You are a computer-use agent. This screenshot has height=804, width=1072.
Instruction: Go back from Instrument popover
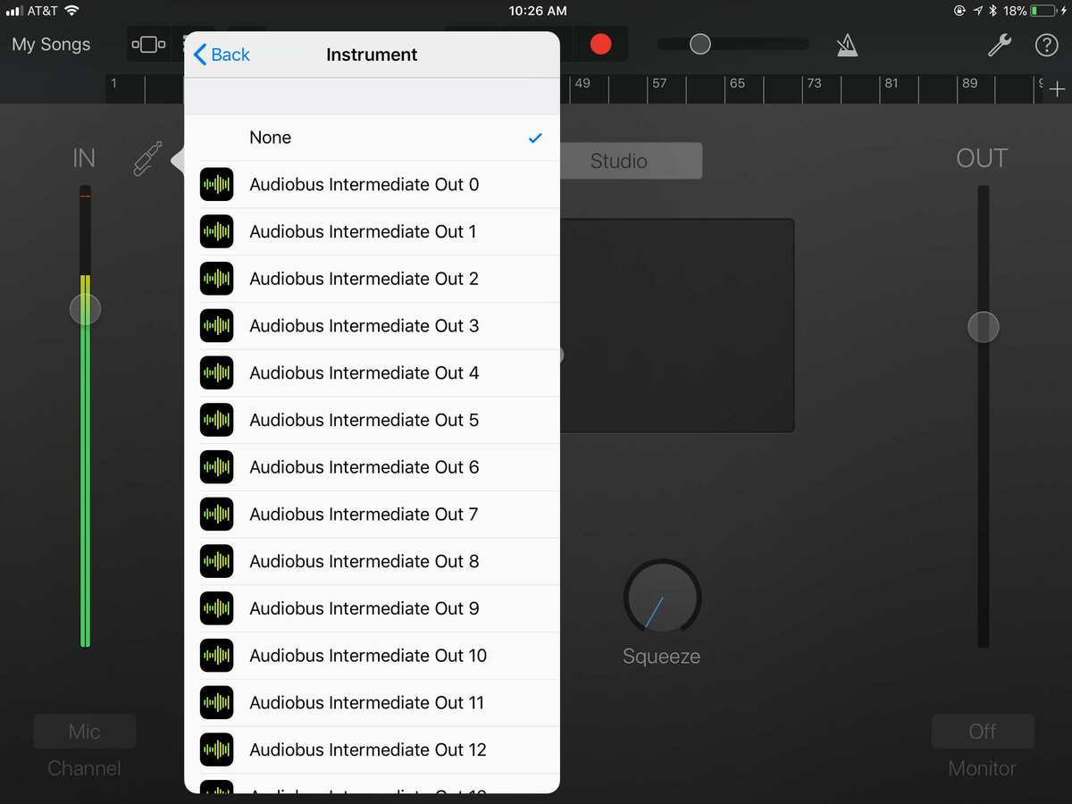click(222, 54)
